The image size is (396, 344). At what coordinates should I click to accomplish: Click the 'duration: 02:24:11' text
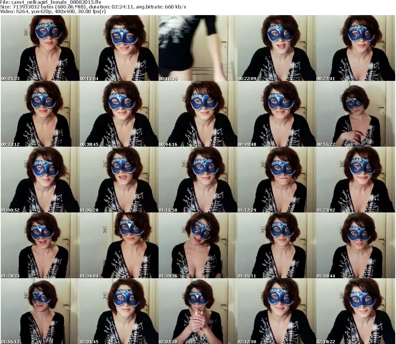click(111, 7)
